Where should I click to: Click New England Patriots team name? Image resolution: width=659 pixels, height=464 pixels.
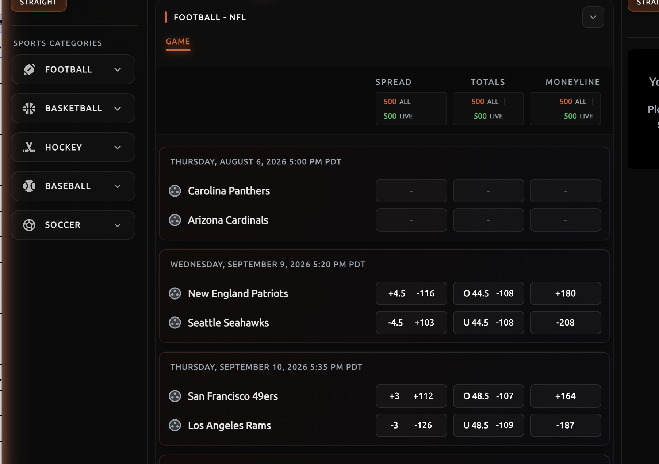(x=238, y=293)
